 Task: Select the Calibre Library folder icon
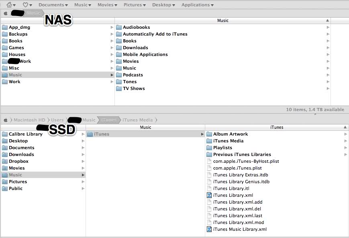click(5, 134)
